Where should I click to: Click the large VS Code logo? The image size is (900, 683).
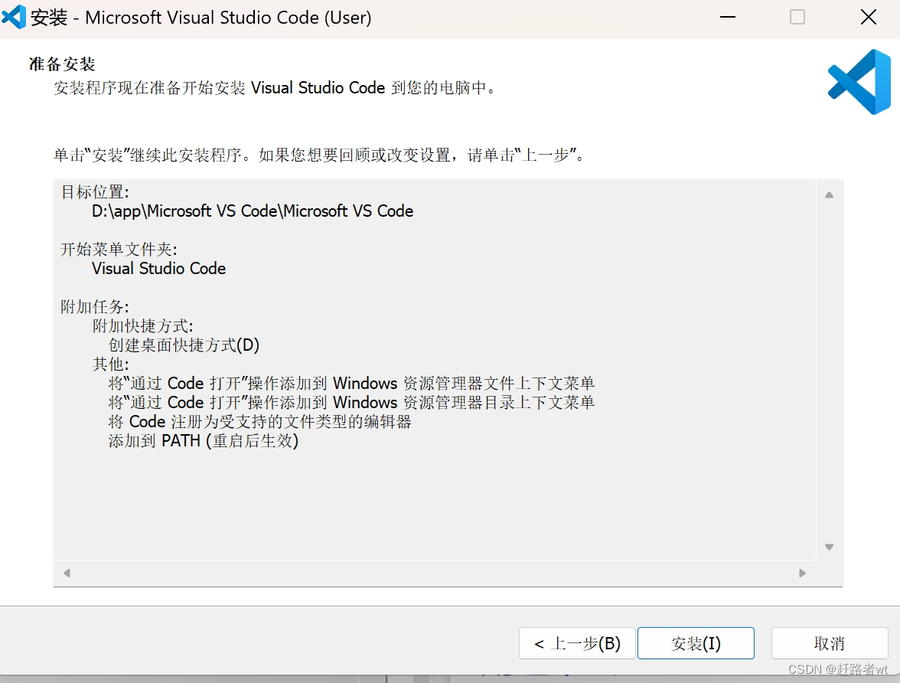(x=859, y=82)
